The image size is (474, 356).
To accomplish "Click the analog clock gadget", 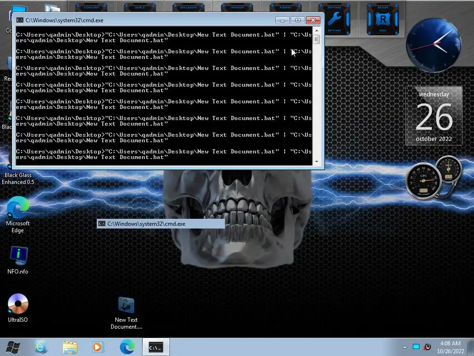I will point(434,45).
